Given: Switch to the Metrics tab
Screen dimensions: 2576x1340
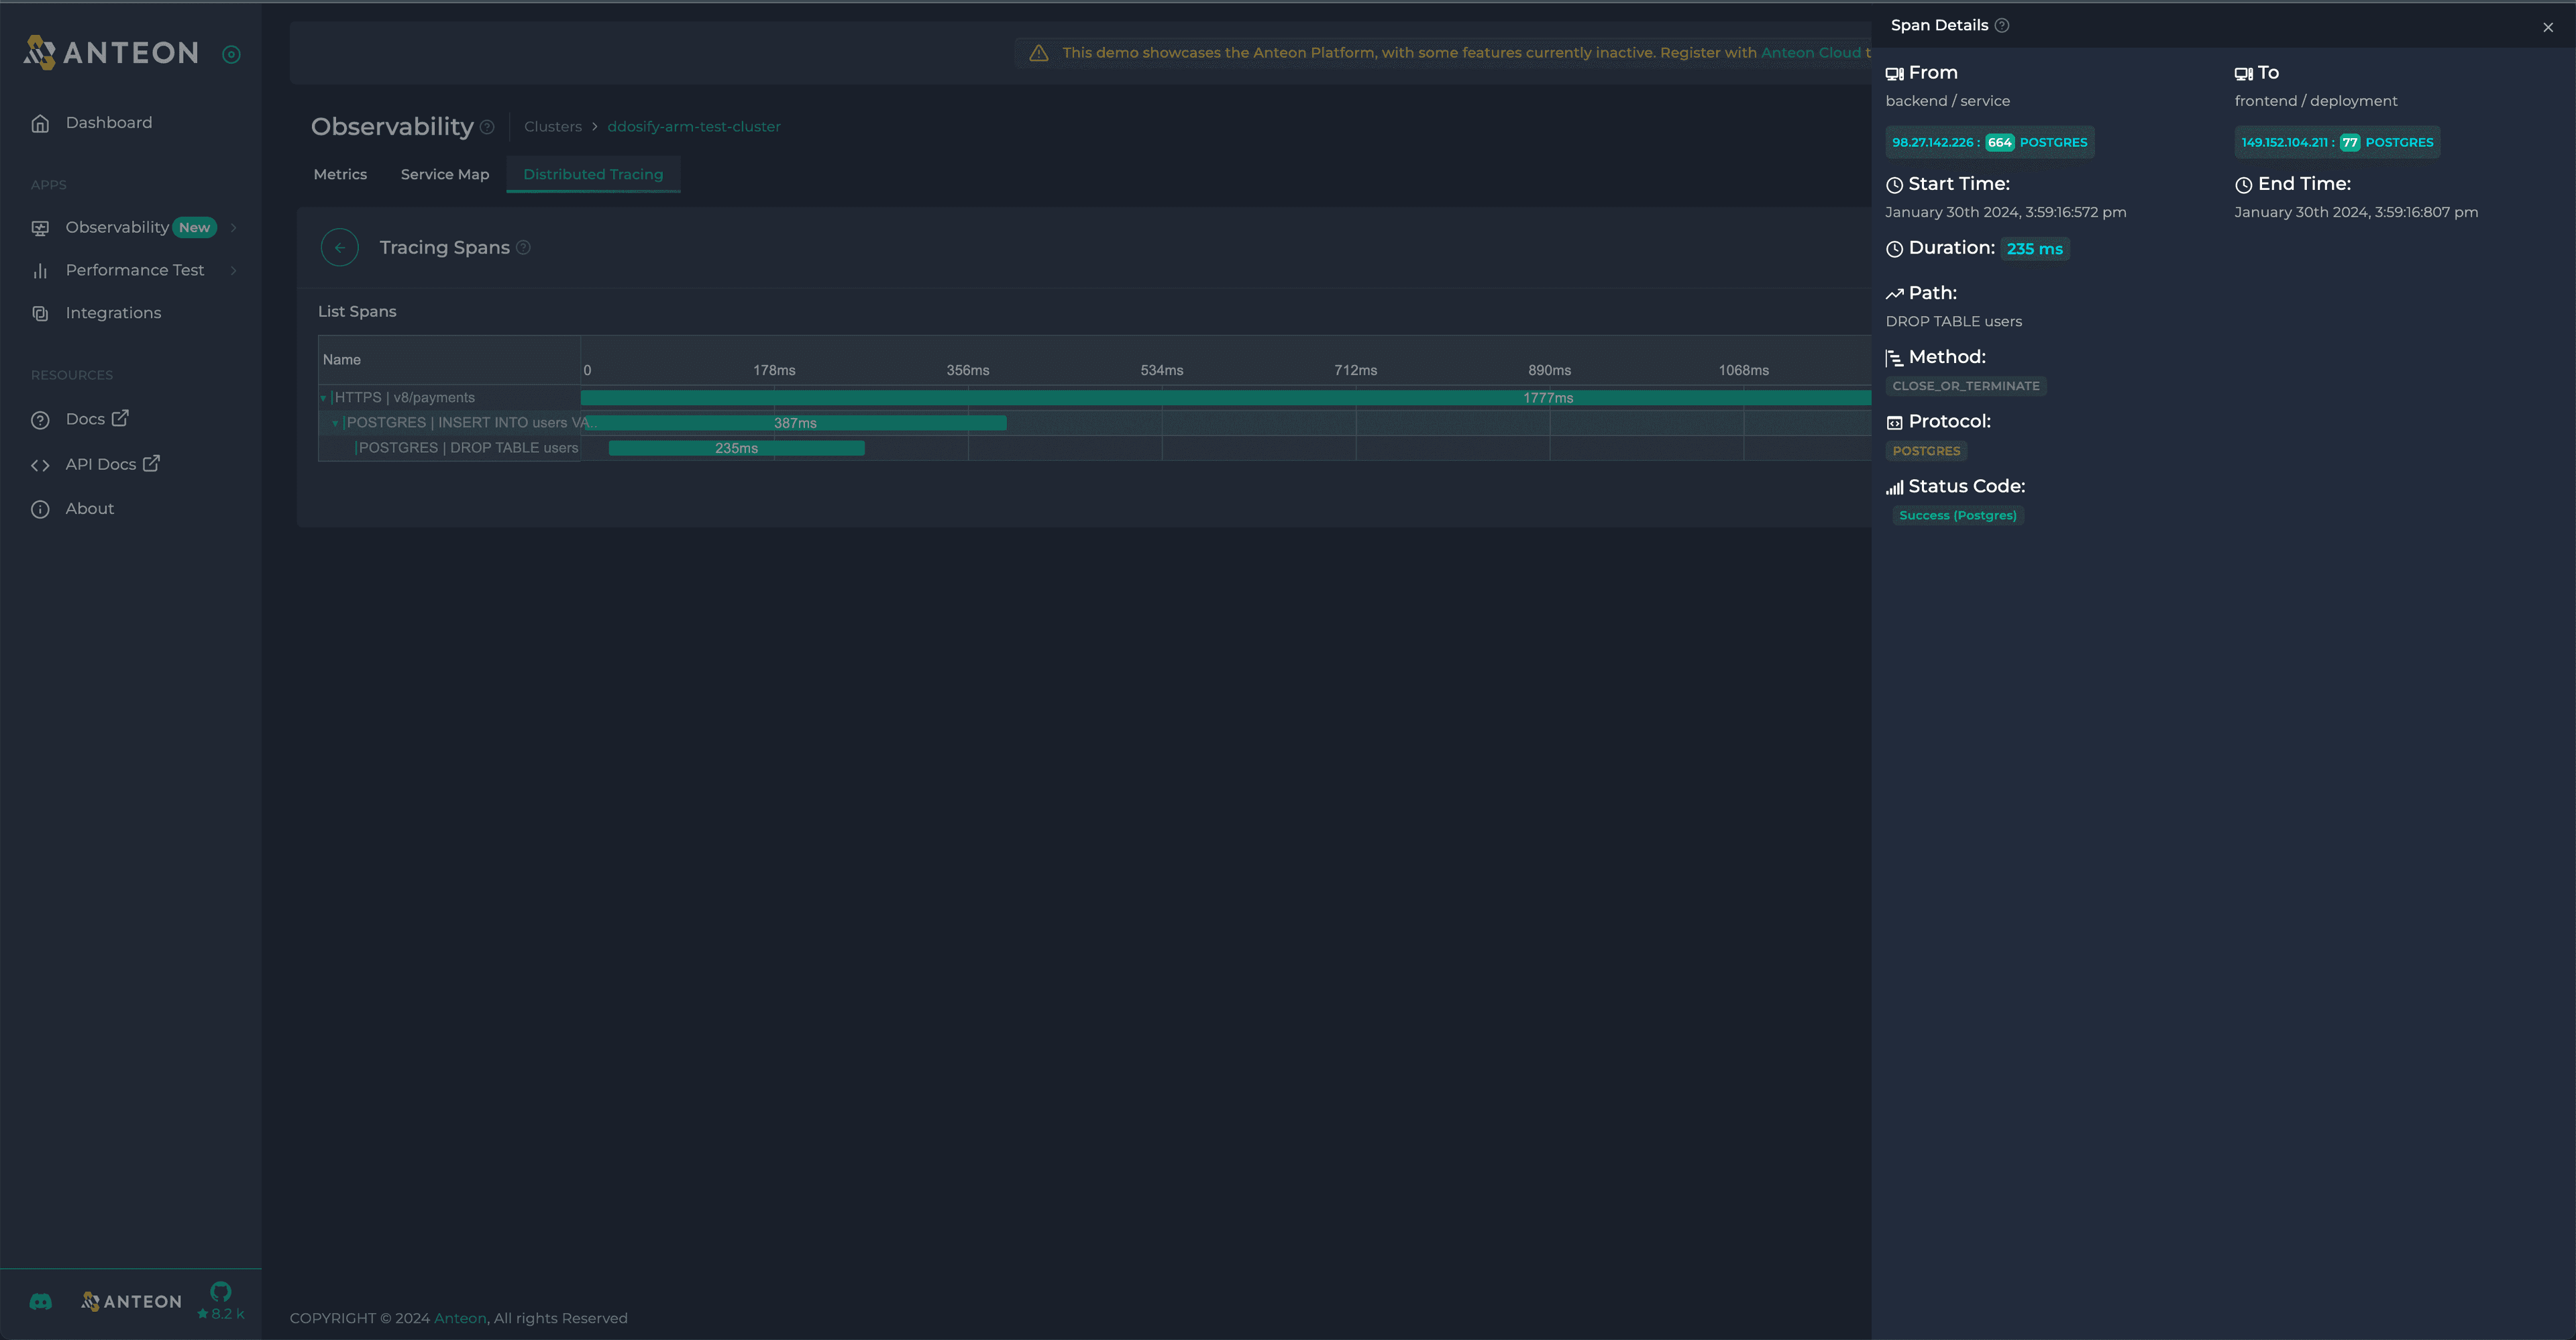Looking at the screenshot, I should click(x=340, y=174).
